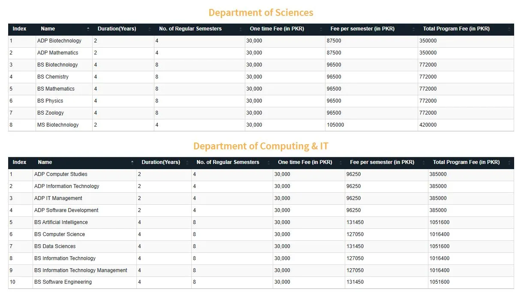This screenshot has width=524, height=297.
Task: Click the sort arrow on Duration(Years) in Sciences table
Action: (x=150, y=29)
